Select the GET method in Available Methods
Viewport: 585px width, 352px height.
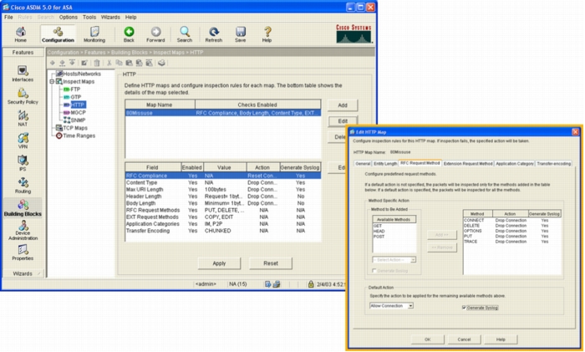[378, 226]
